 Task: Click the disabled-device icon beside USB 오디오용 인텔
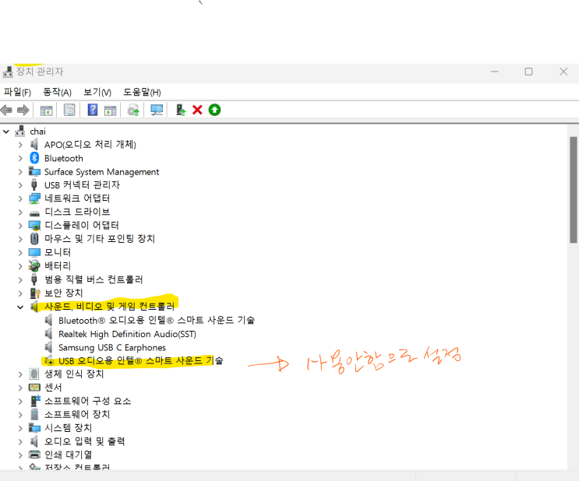[x=48, y=360]
